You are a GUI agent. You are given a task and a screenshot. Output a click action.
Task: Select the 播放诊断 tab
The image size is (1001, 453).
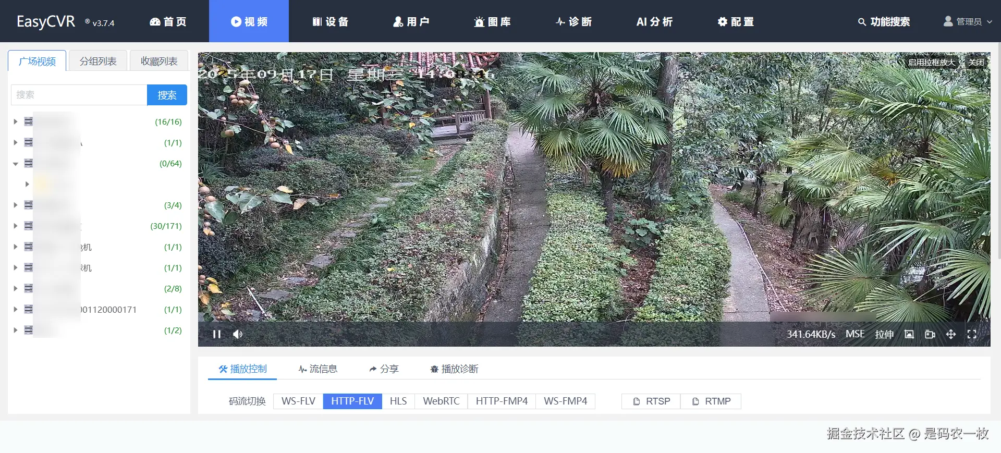click(454, 369)
